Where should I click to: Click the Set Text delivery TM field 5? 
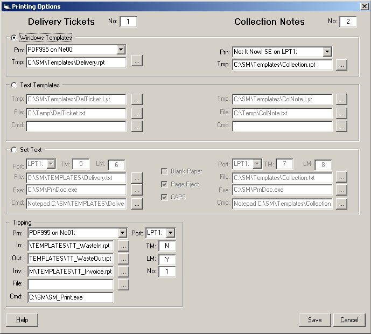(x=81, y=164)
